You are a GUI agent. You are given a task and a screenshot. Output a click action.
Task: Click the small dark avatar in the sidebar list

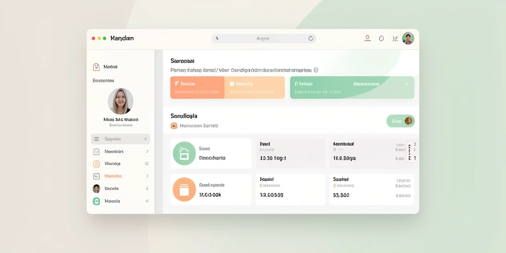[x=96, y=188]
